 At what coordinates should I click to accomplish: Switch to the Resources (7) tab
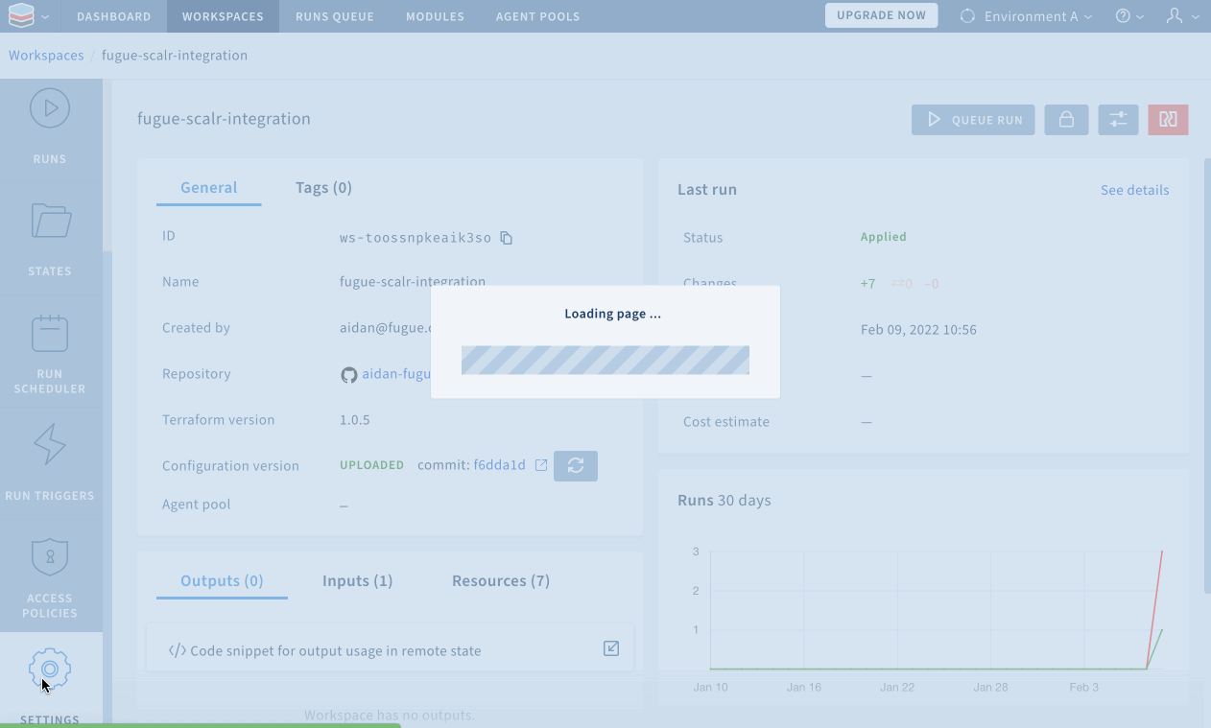click(501, 581)
